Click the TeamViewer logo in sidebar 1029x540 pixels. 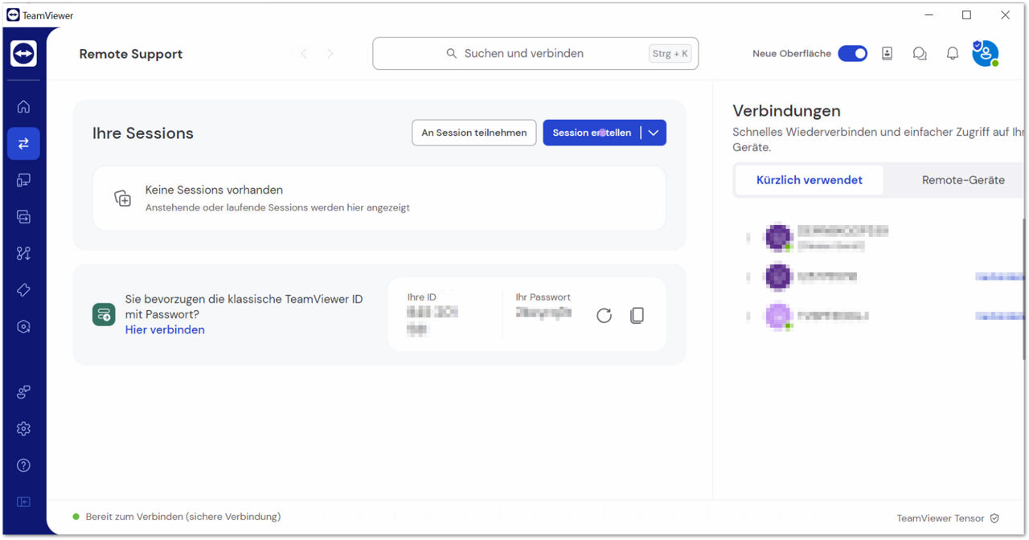point(23,53)
